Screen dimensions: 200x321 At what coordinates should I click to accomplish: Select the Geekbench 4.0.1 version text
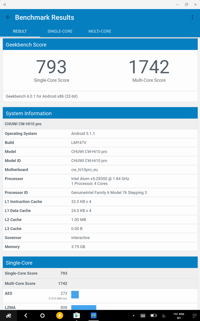42,96
